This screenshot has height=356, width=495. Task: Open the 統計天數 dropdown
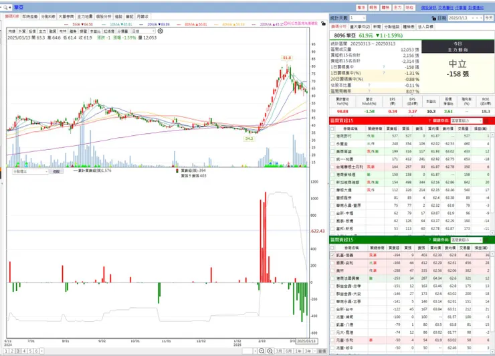357,18
